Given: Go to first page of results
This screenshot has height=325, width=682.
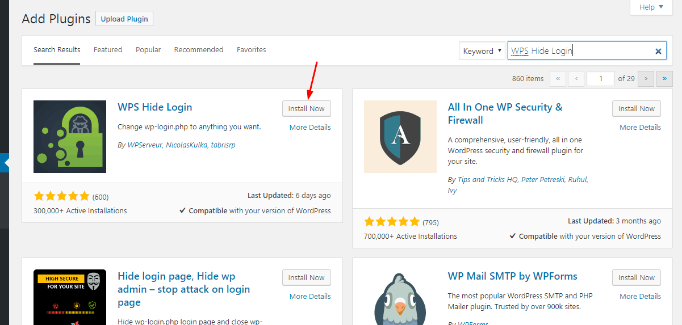Looking at the screenshot, I should tap(558, 79).
